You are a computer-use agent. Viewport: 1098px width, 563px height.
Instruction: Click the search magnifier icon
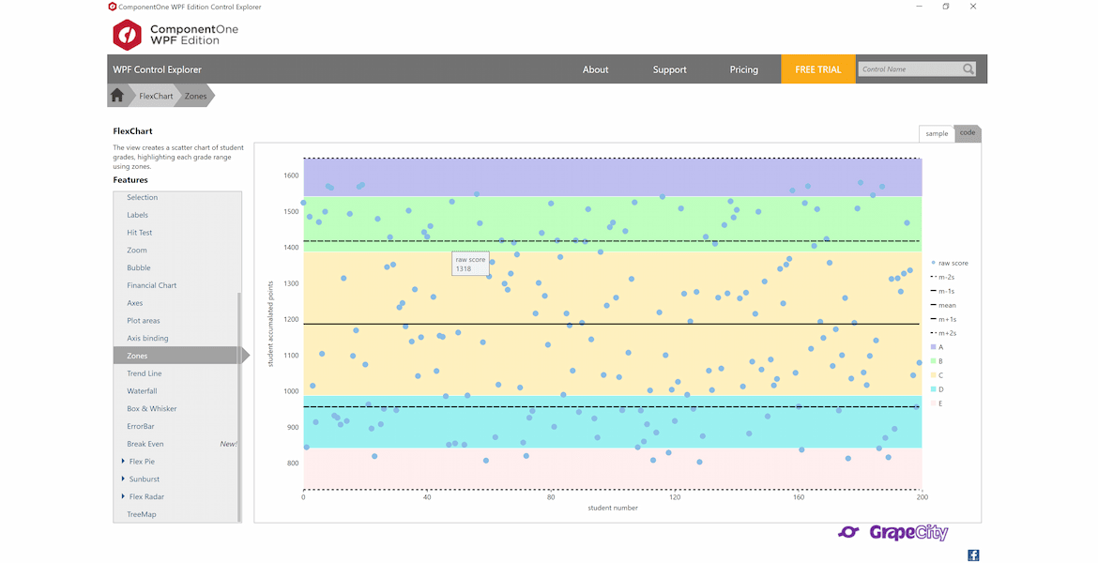click(x=968, y=68)
